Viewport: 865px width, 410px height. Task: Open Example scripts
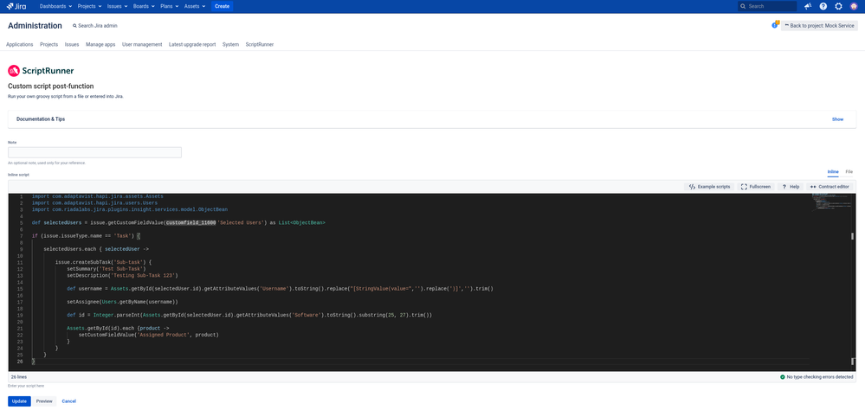(x=709, y=187)
